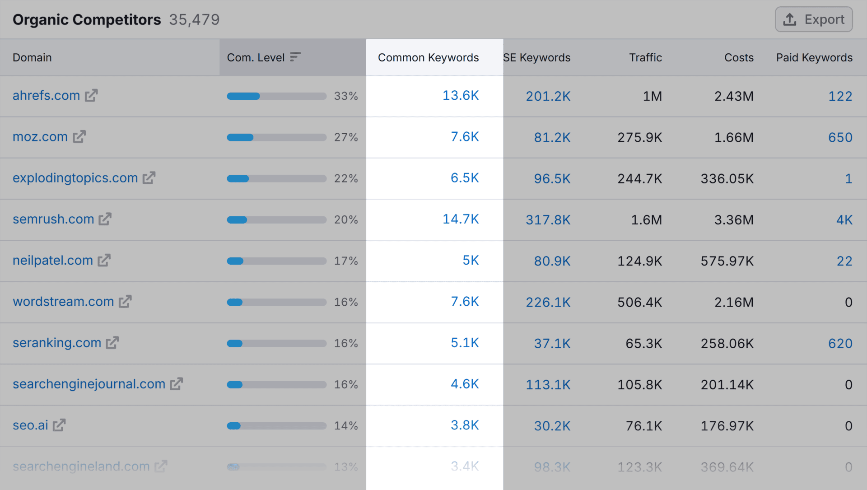Sort by the Common Keywords column header
Viewport: 867px width, 490px height.
(x=428, y=57)
